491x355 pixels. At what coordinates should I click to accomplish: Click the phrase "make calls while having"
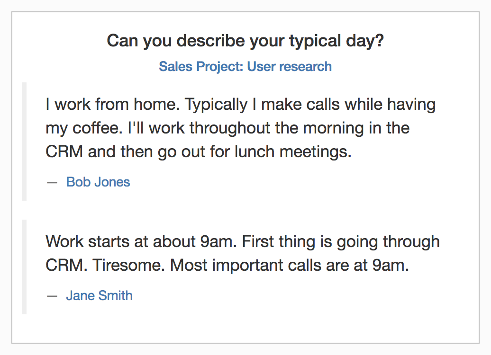tap(348, 104)
